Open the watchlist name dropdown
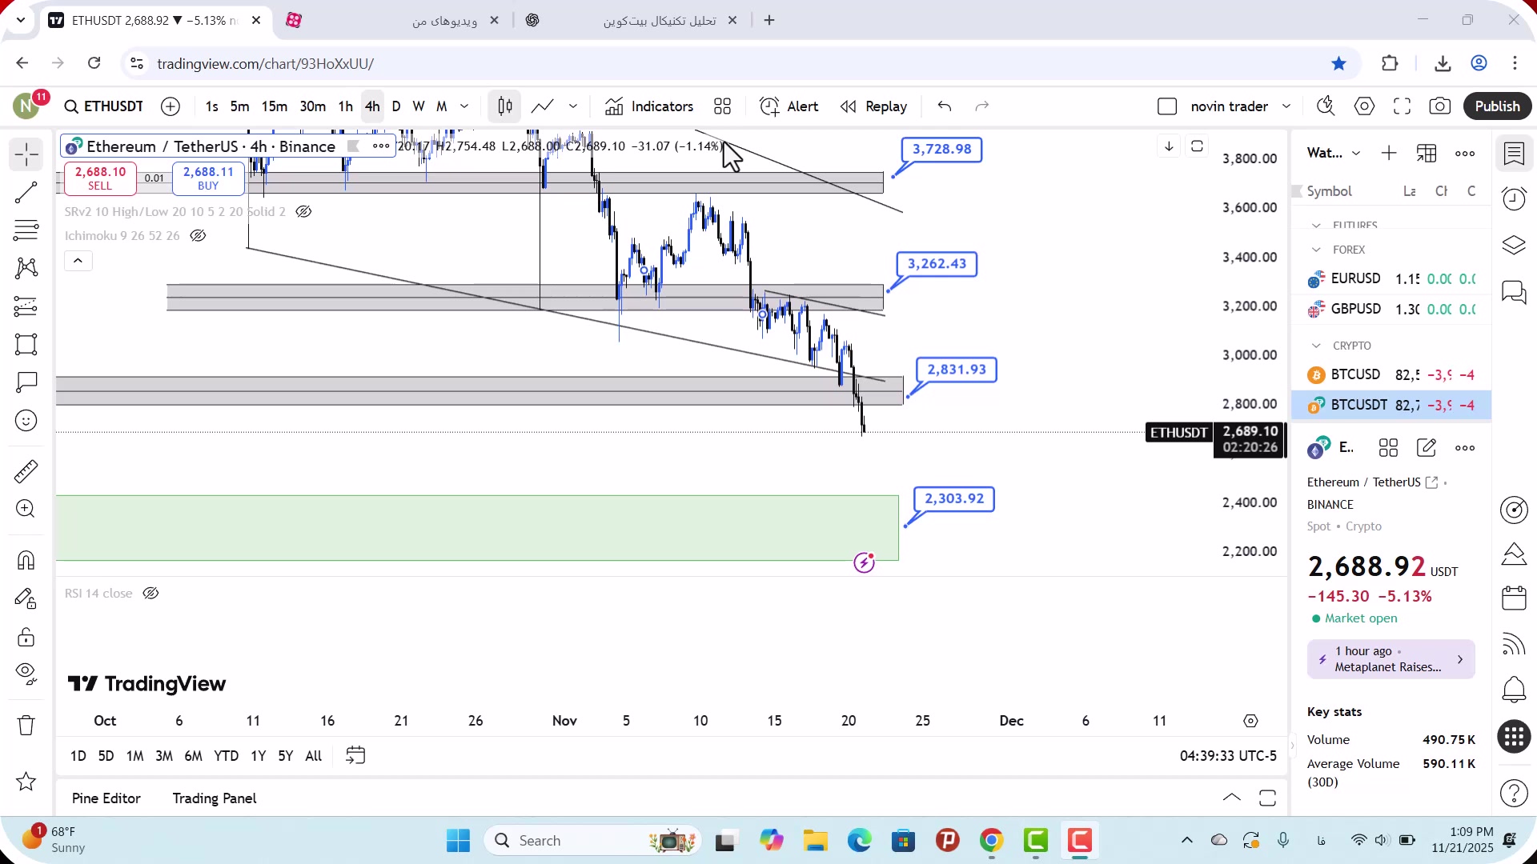 tap(1334, 153)
